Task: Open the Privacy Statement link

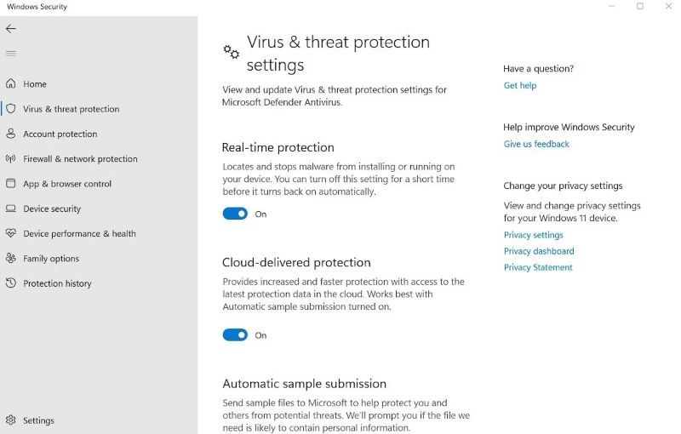Action: 538,268
